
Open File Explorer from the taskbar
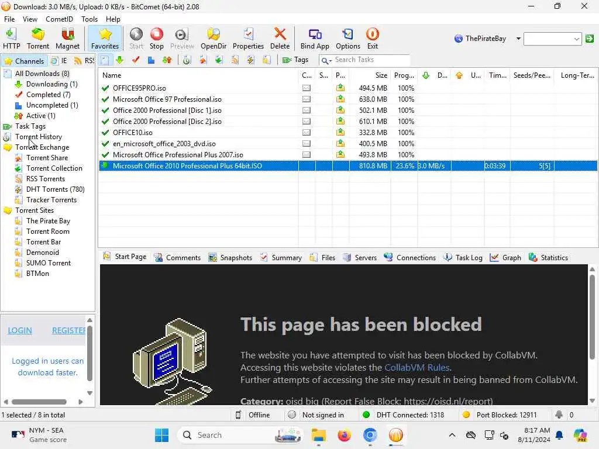coord(319,435)
